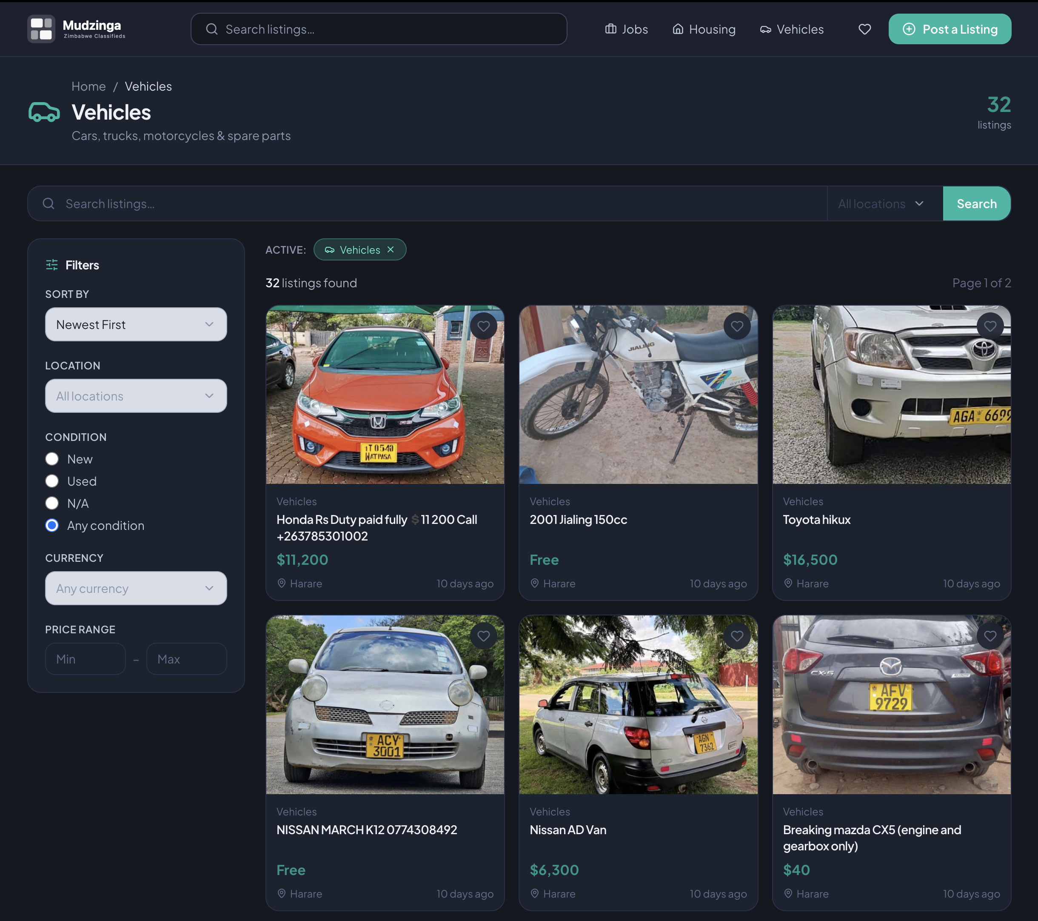Viewport: 1038px width, 921px height.
Task: Click the Min price range input field
Action: click(x=85, y=659)
